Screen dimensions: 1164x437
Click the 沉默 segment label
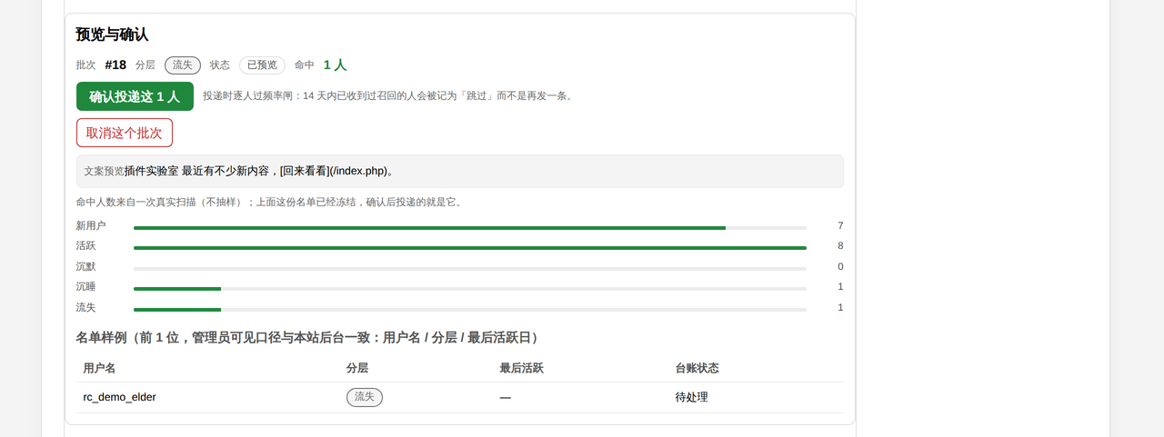coord(85,266)
